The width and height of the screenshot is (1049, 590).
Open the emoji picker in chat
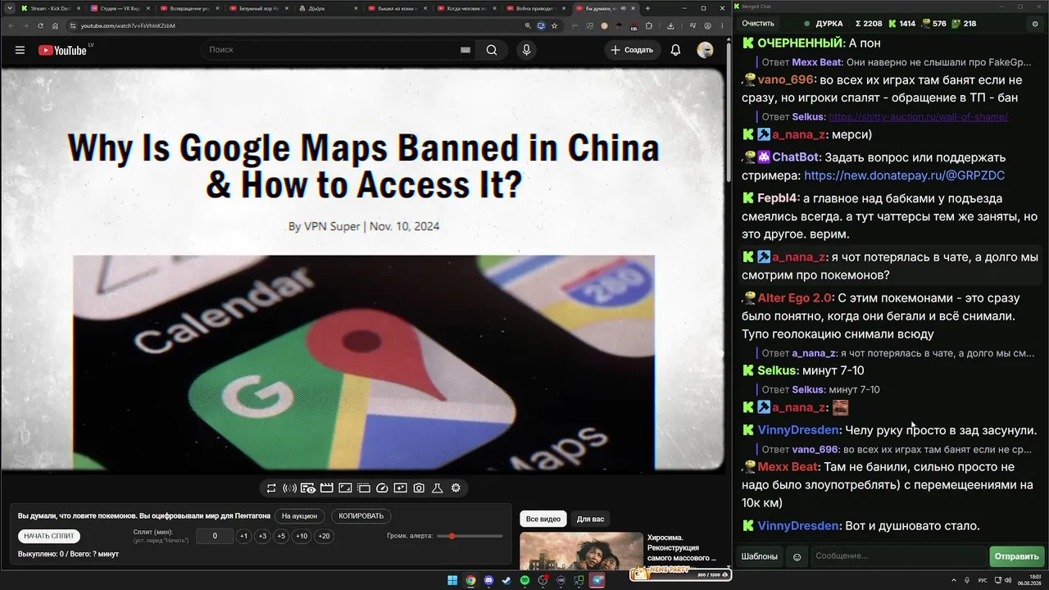[797, 556]
